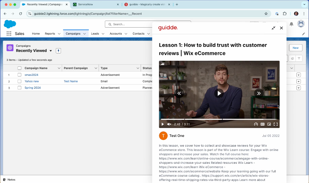This screenshot has height=183, width=309.
Task: Open the charts pie icon
Action: (x=292, y=58)
